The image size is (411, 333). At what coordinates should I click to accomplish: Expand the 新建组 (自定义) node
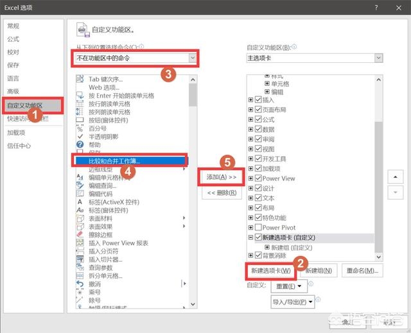(267, 247)
